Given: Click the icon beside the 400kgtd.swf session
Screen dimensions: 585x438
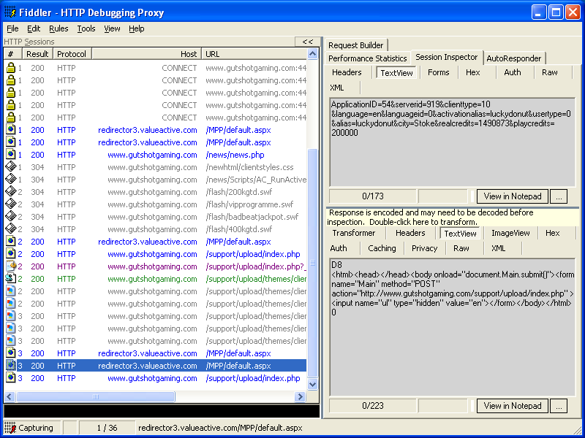Looking at the screenshot, I should (11, 229).
